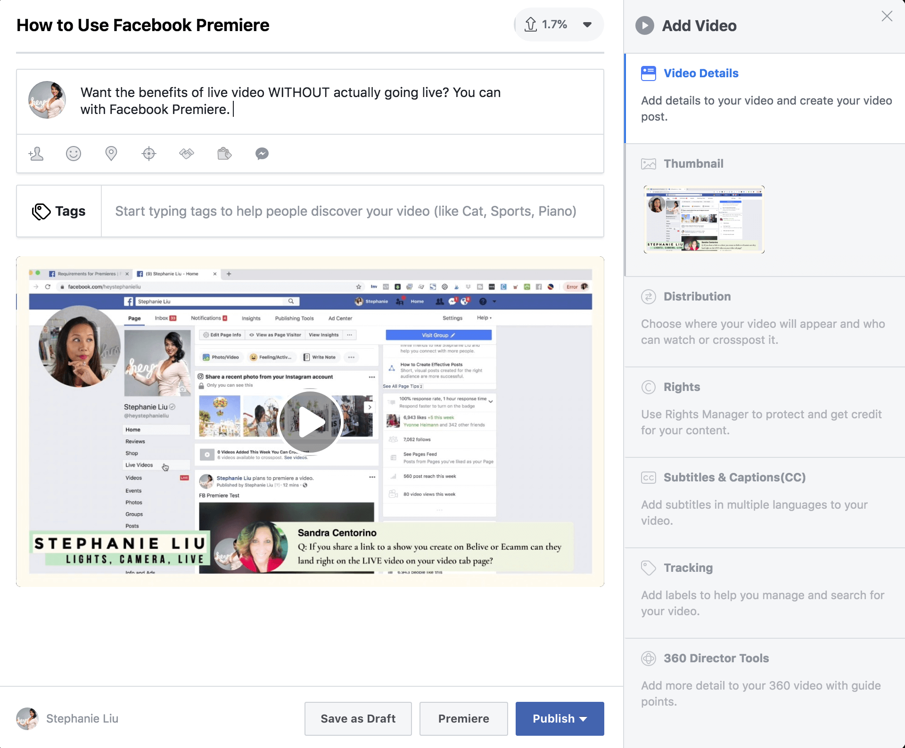Screen dimensions: 905x748
Task: Open 360 Director Tools section
Action: pos(716,659)
